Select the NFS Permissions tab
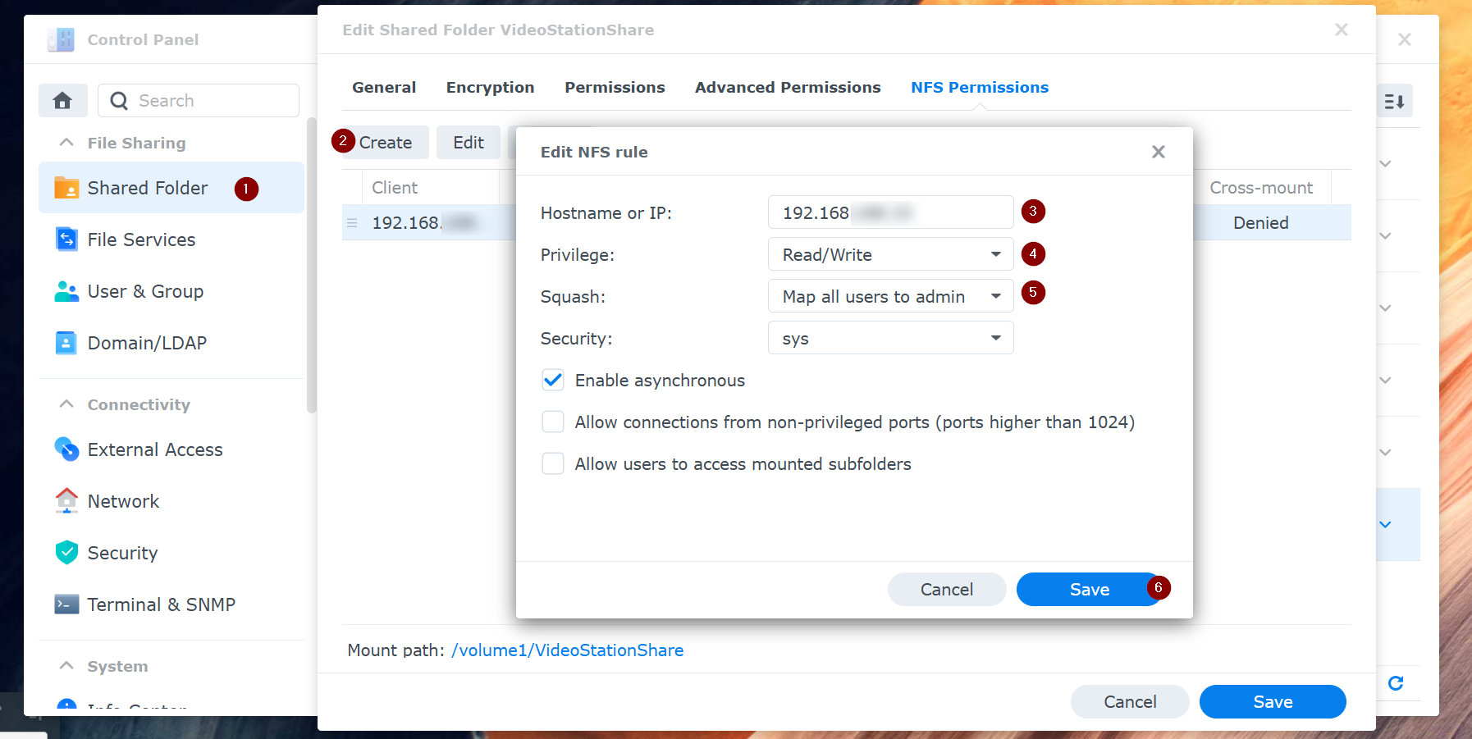1472x739 pixels. tap(980, 87)
